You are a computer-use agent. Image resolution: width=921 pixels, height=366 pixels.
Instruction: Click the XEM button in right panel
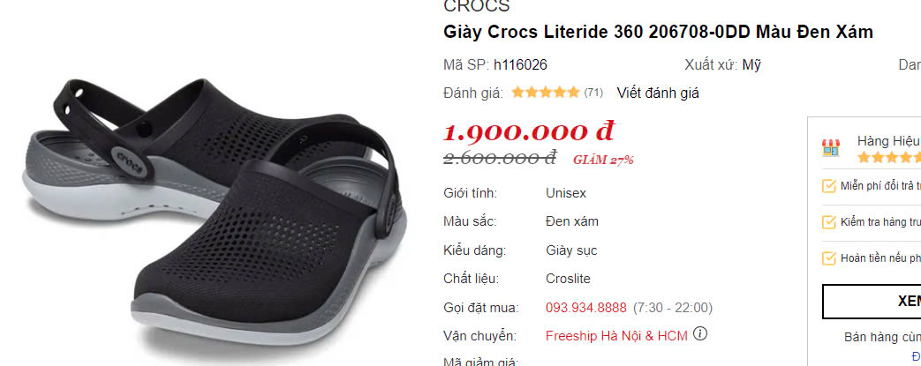(x=872, y=302)
